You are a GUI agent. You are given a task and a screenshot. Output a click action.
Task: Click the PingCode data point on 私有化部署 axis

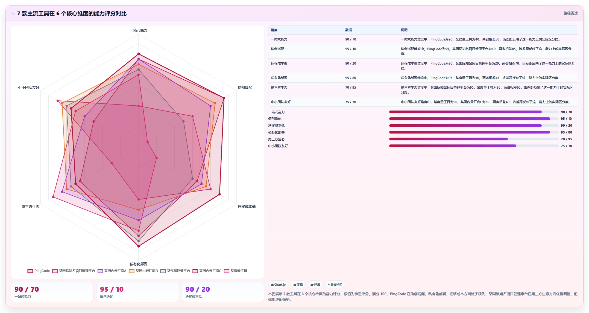[139, 246]
